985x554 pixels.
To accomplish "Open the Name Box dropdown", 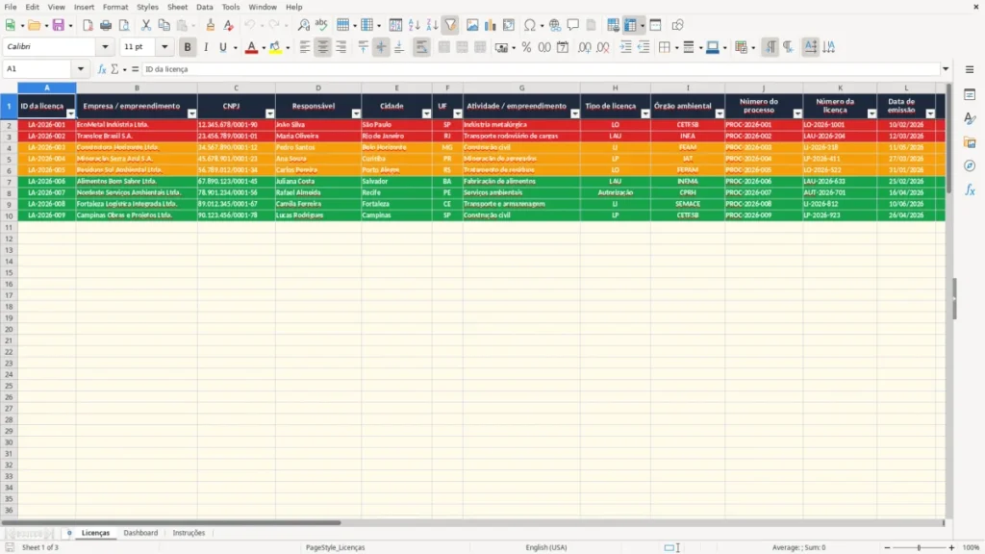I will tap(81, 69).
